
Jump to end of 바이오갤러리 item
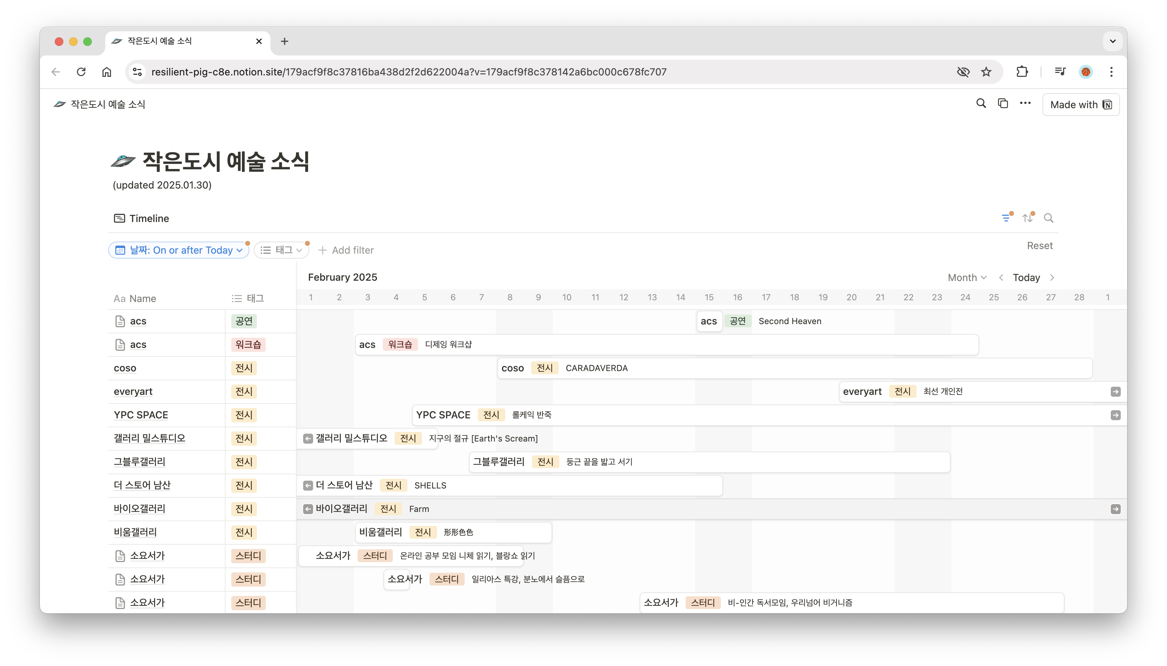1115,509
